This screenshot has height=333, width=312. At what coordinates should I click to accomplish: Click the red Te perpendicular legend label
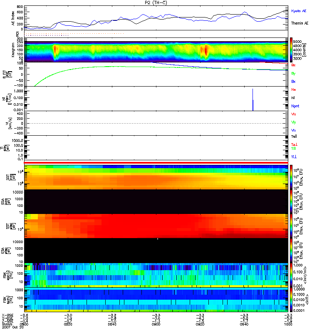[x=294, y=144]
